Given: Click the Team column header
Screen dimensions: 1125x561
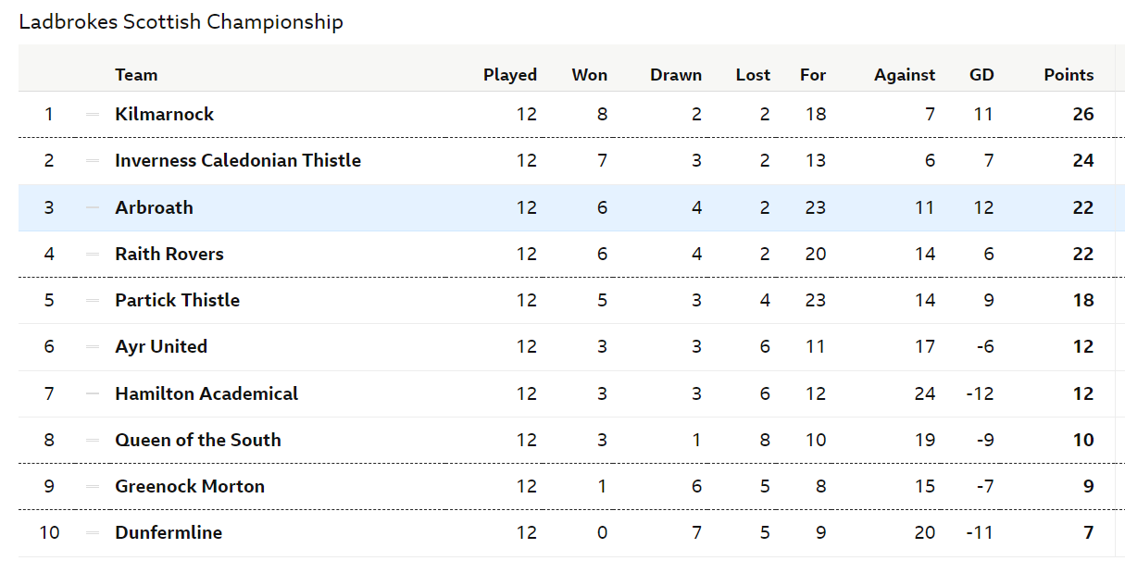Looking at the screenshot, I should [x=136, y=76].
